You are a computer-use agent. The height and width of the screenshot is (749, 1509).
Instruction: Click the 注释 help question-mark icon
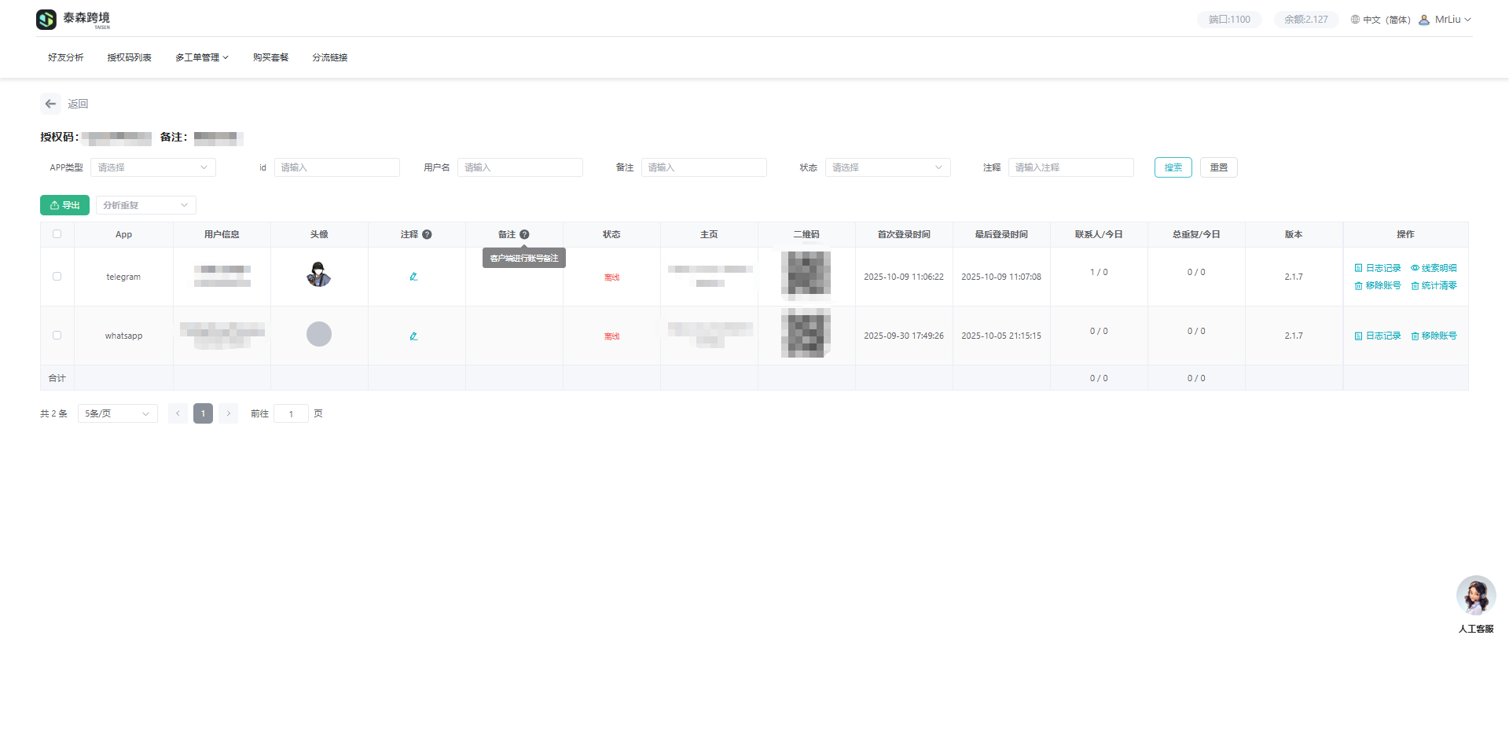tap(427, 234)
